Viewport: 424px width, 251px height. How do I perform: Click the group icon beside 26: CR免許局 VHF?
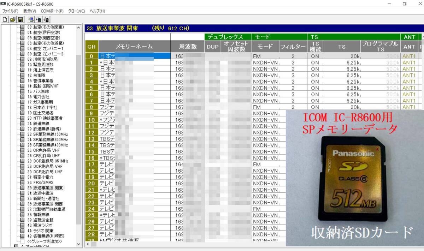pyautogui.click(x=23, y=150)
